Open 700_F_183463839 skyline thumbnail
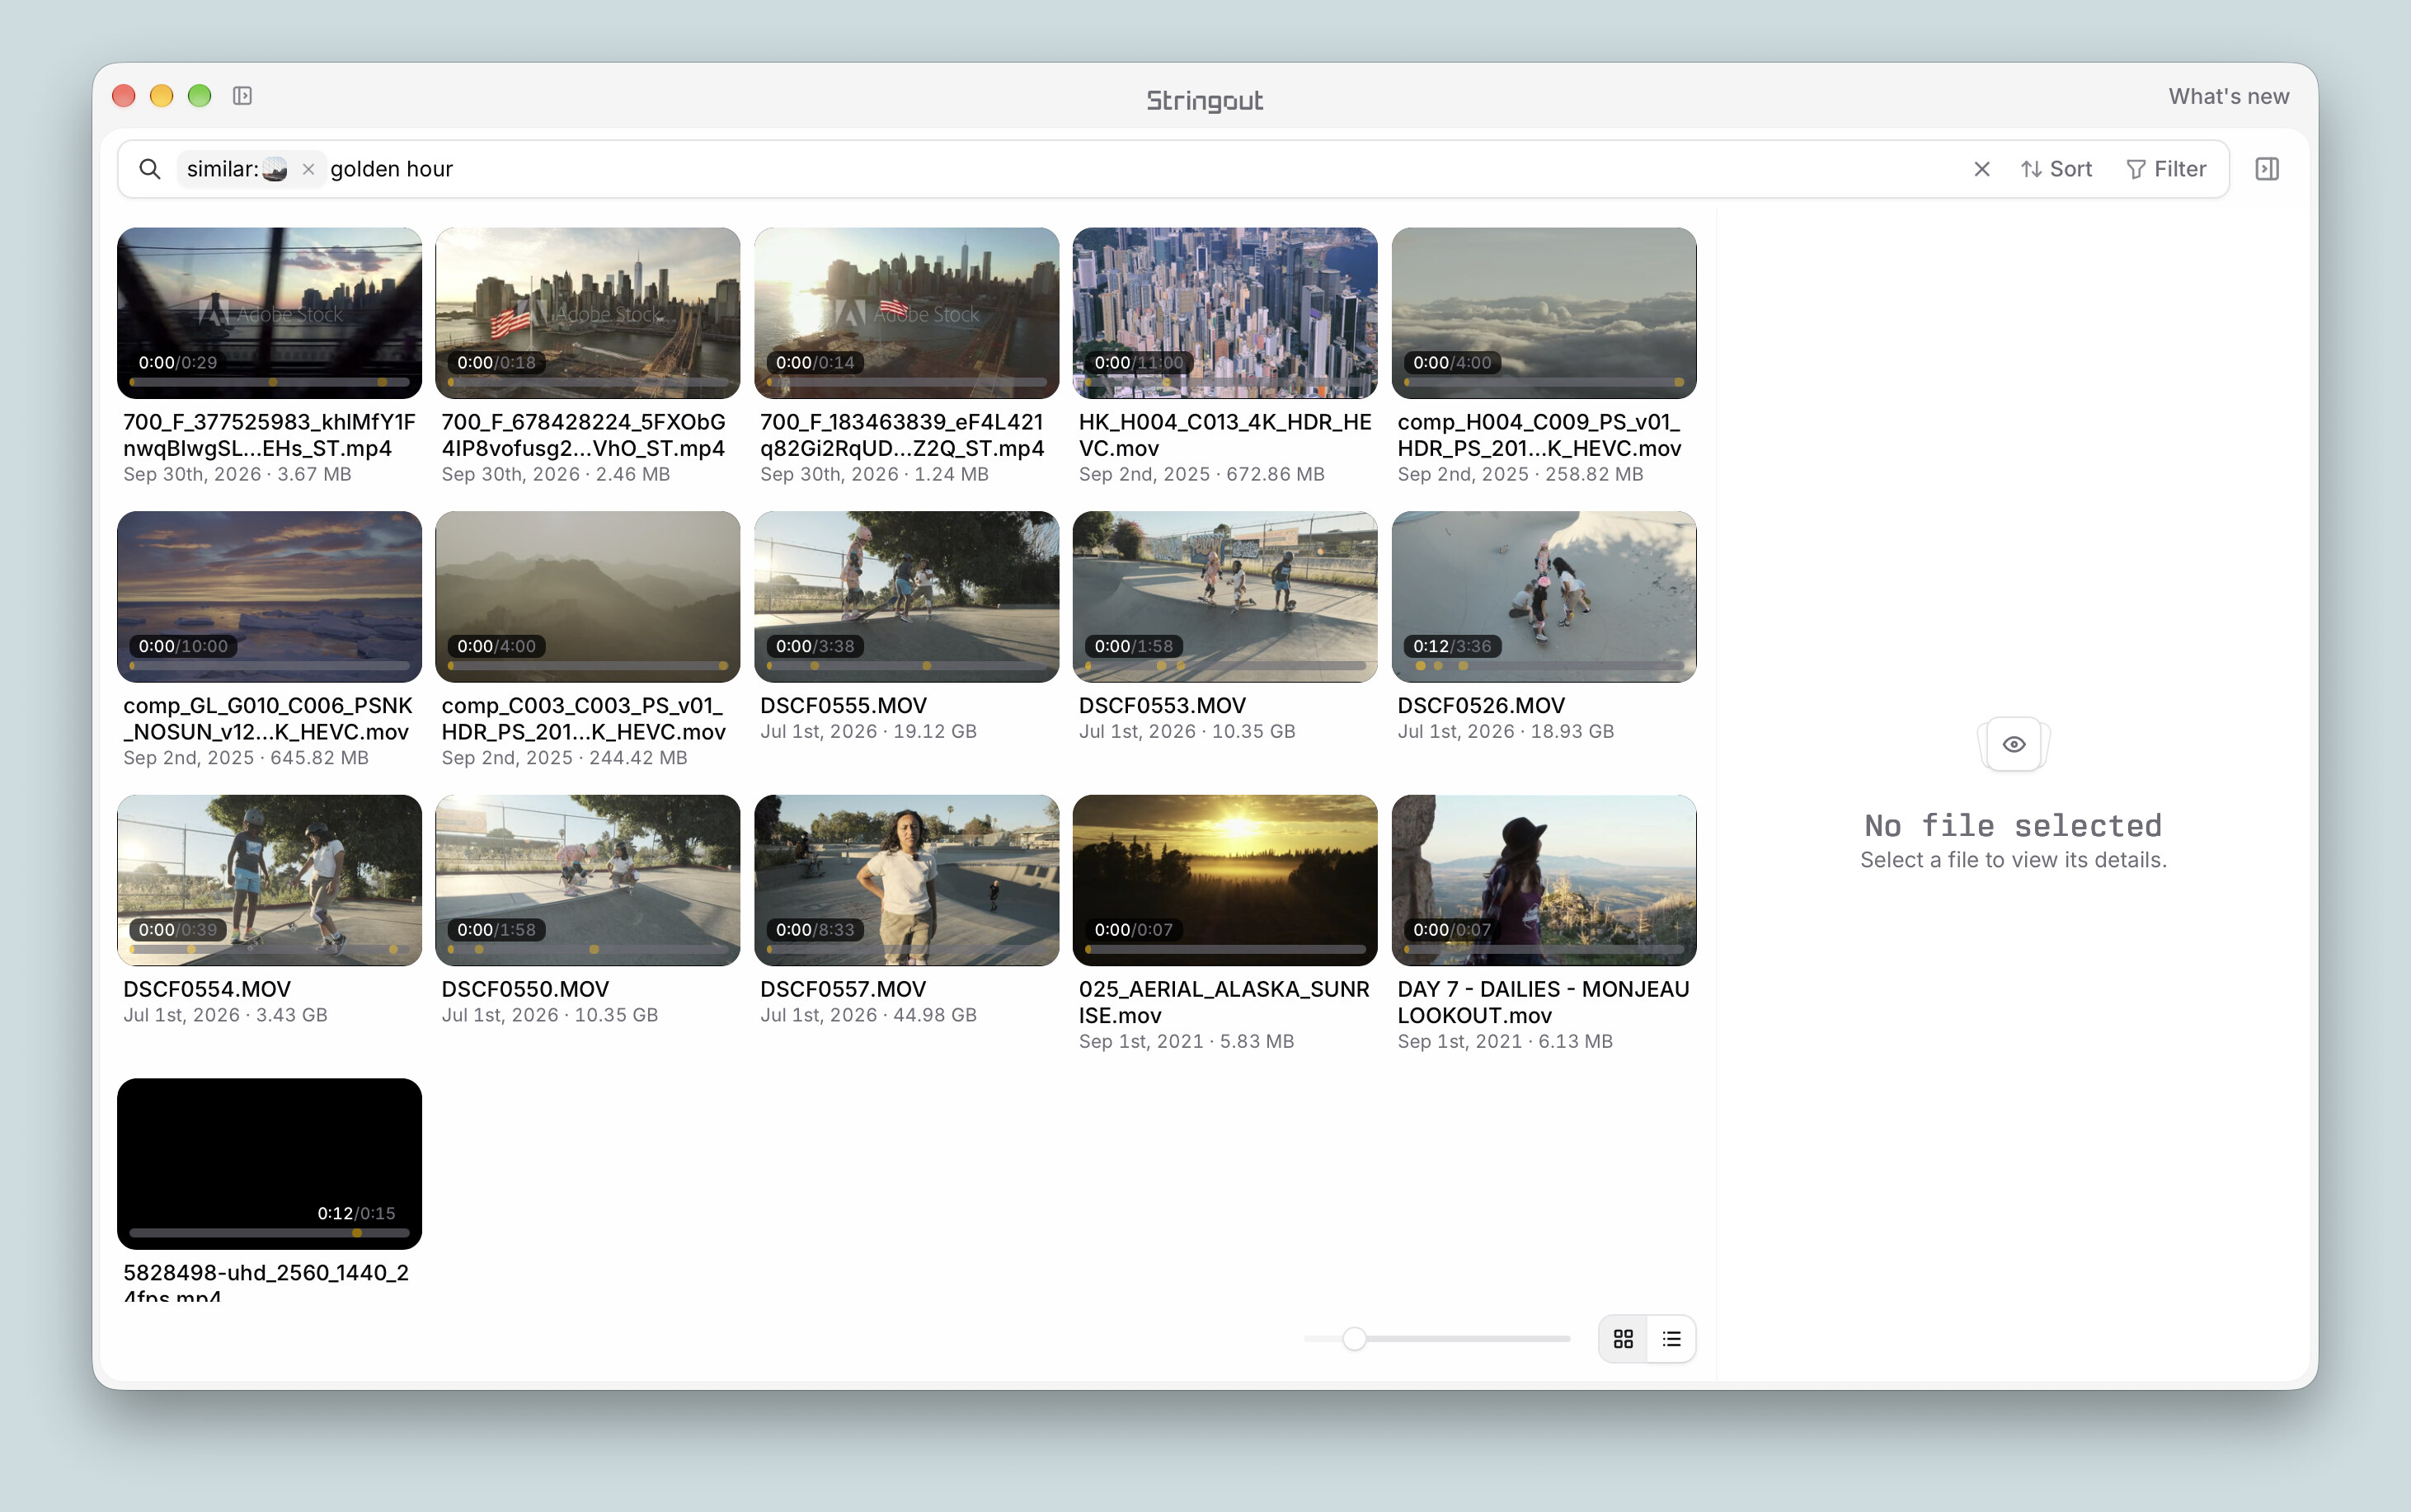 pos(906,313)
